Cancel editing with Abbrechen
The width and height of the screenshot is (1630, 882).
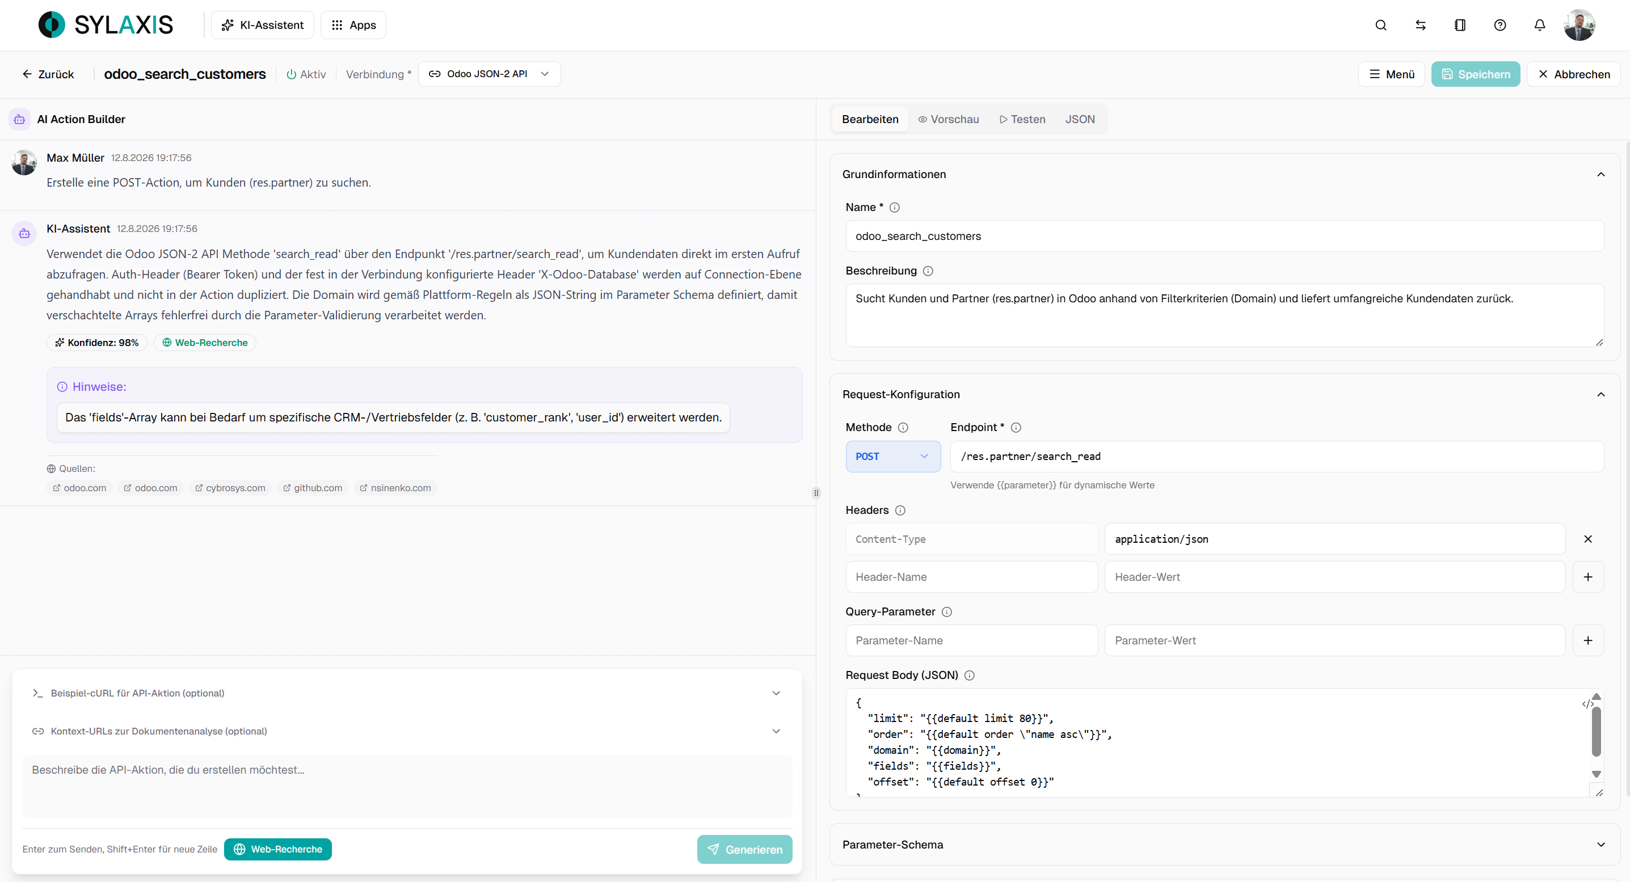1574,74
